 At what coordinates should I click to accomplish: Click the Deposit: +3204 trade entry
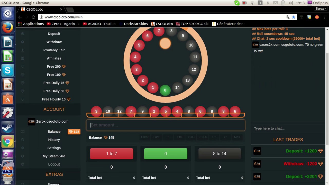288,177
